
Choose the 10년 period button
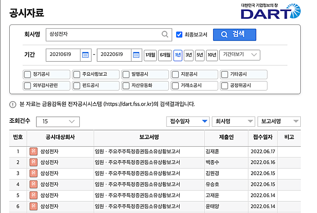point(212,55)
